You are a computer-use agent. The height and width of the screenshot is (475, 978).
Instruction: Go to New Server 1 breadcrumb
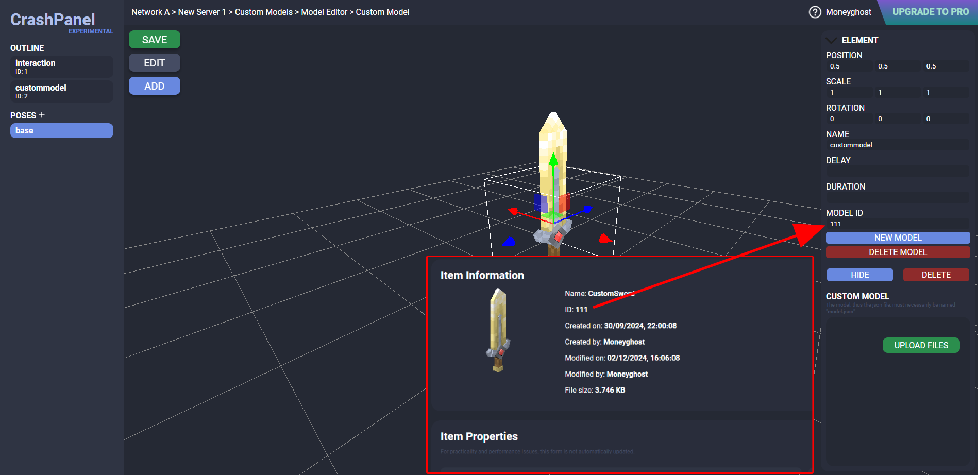coord(202,12)
